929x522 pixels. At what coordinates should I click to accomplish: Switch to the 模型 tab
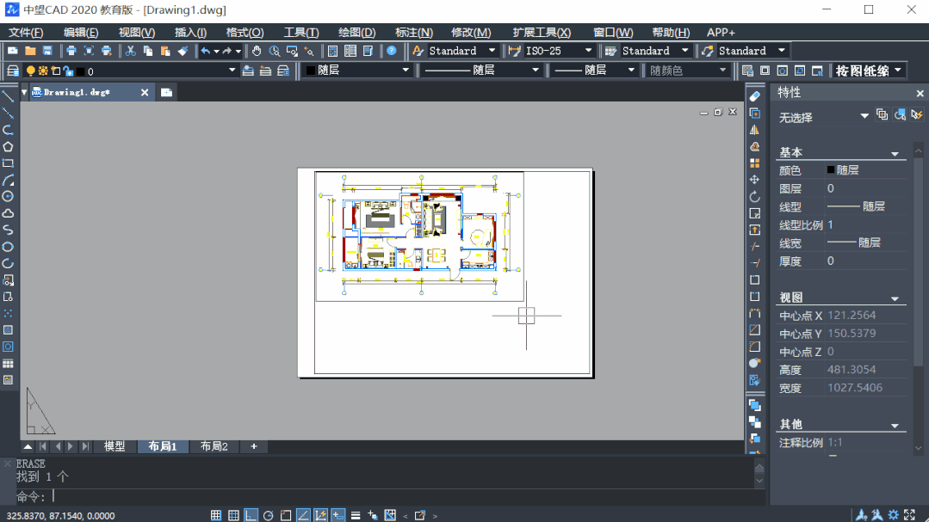tap(115, 446)
